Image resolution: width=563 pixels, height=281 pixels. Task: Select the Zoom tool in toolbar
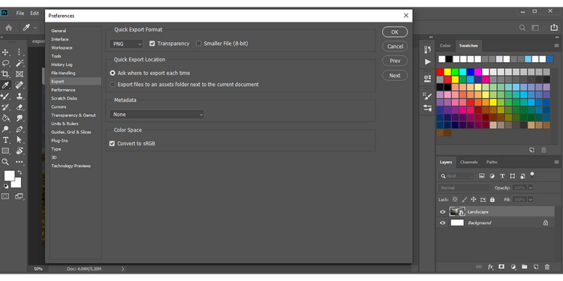coord(5,162)
